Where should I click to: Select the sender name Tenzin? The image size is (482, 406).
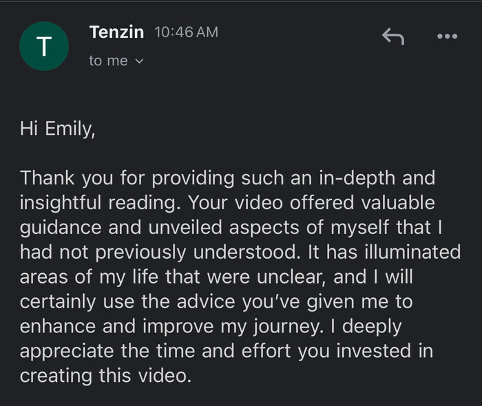coord(117,31)
